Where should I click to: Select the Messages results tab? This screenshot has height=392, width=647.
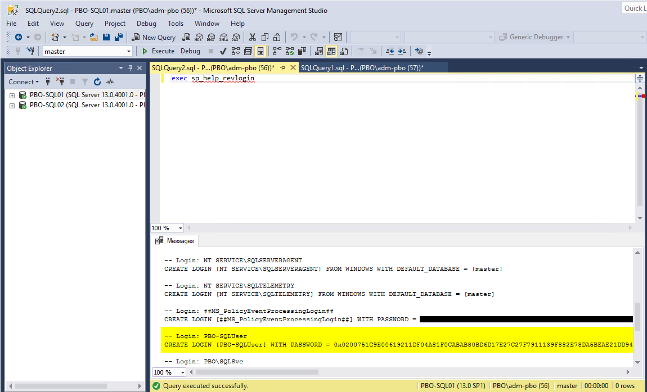point(175,241)
